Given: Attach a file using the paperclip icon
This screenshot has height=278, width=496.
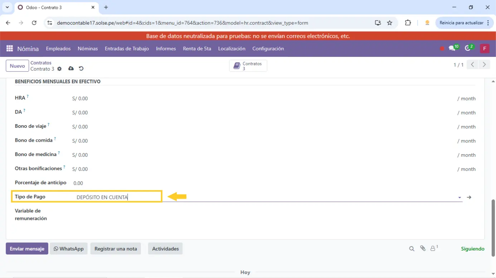Looking at the screenshot, I should 423,248.
